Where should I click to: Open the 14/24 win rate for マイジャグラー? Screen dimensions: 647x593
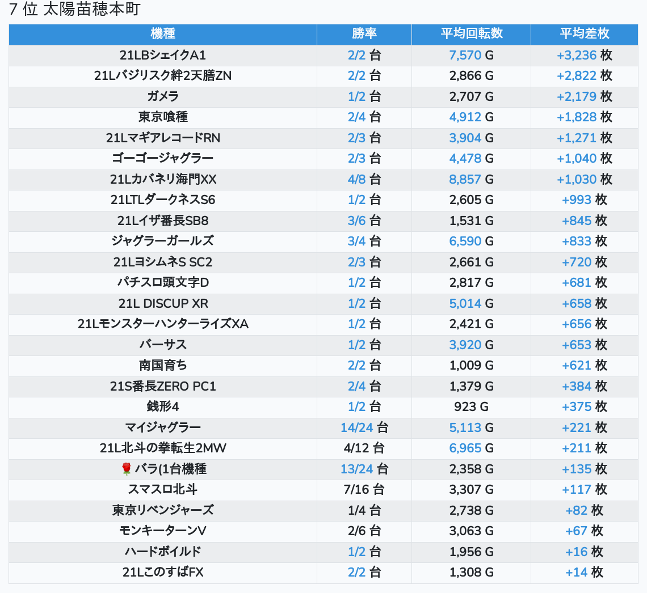point(356,427)
